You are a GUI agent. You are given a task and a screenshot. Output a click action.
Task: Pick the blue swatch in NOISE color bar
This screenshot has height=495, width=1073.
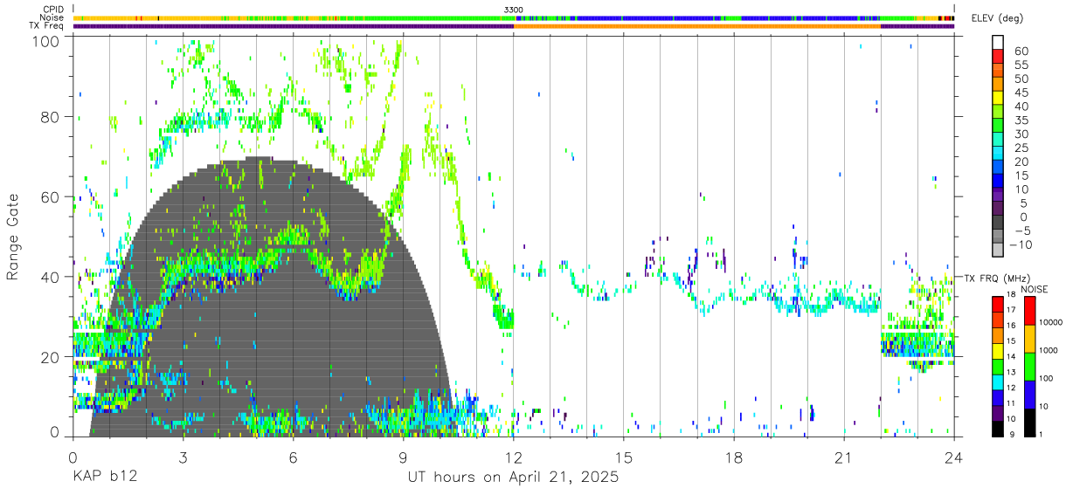coord(1029,395)
